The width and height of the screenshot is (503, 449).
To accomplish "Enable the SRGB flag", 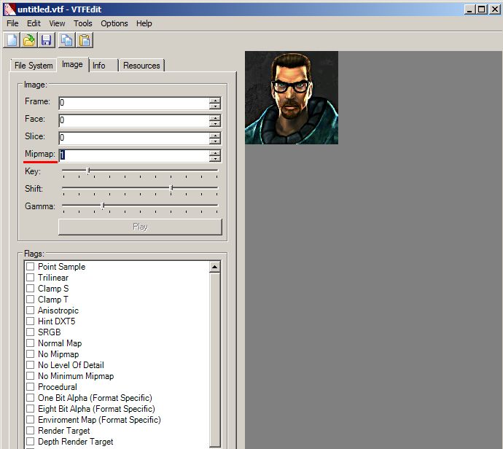I will pos(30,332).
